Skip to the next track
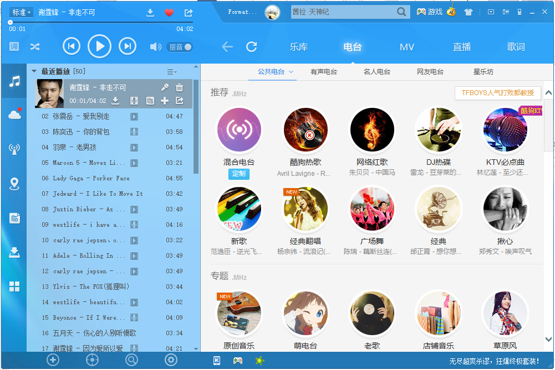555x370 pixels. pyautogui.click(x=128, y=46)
